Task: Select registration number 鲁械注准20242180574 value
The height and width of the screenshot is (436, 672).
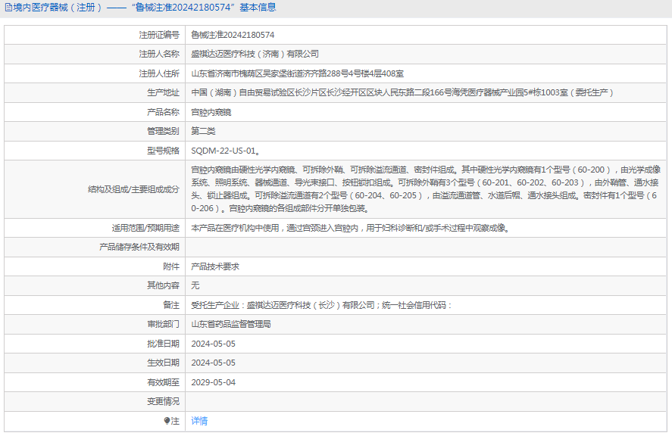Action: click(233, 35)
